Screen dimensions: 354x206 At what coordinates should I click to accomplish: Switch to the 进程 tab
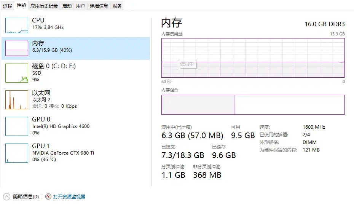(x=8, y=6)
